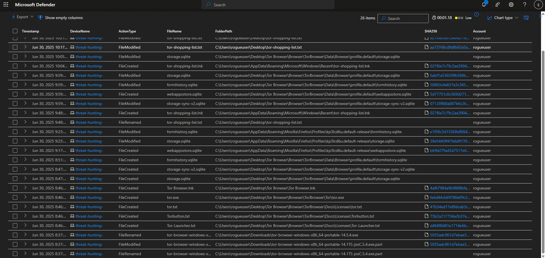Screen dimensions: 545x258
Task: Open the account avatar E
Action: point(538,5)
